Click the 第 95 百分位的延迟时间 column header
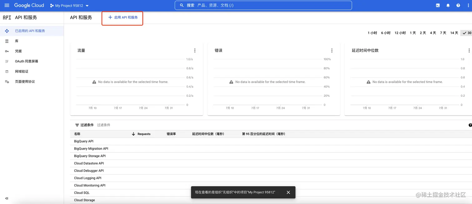 point(264,134)
